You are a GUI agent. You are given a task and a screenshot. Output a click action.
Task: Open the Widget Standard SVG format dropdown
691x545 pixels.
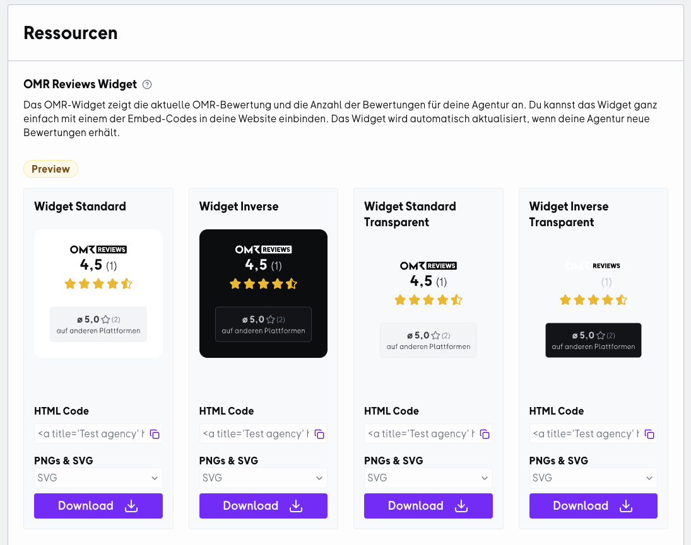click(x=98, y=478)
